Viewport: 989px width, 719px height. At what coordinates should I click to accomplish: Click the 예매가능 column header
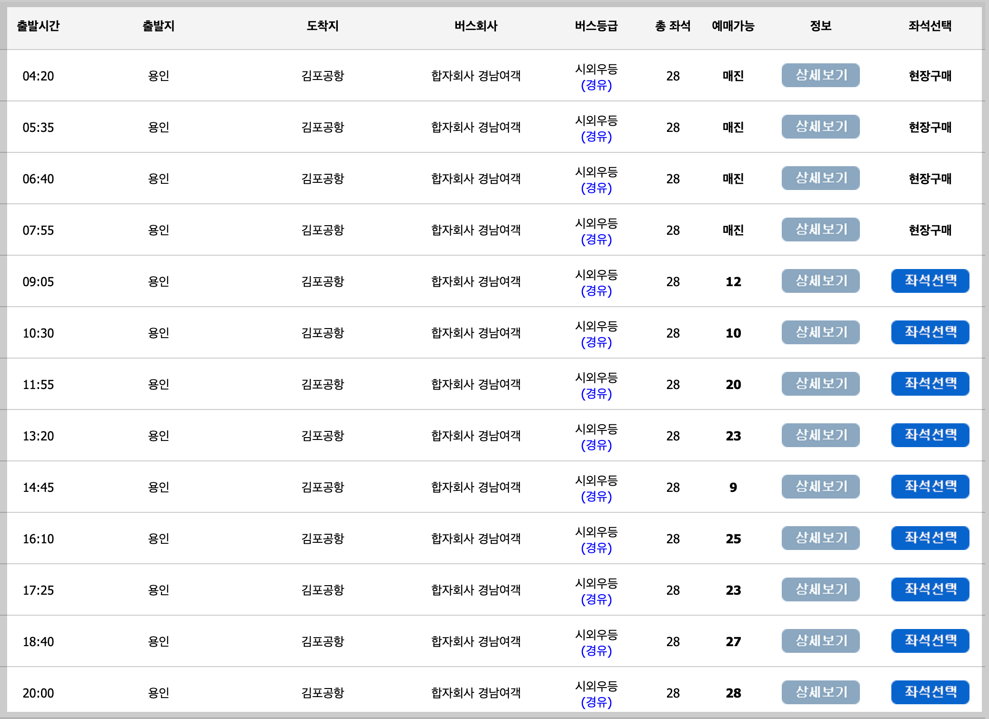click(x=733, y=26)
